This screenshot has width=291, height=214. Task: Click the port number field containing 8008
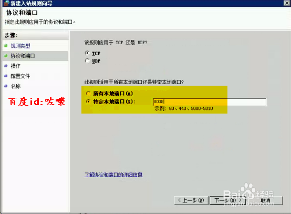210,102
